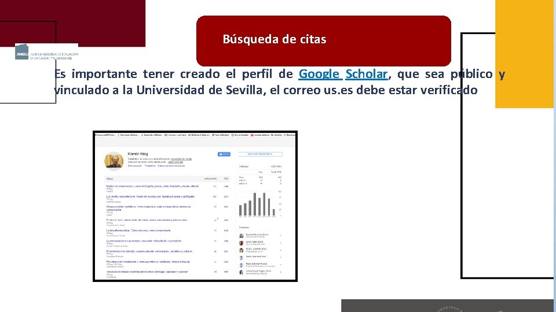Viewport: 556px width, 312px height.
Task: Click Rosalba Mancinas-Chávez's avatar icon
Action: [241, 236]
